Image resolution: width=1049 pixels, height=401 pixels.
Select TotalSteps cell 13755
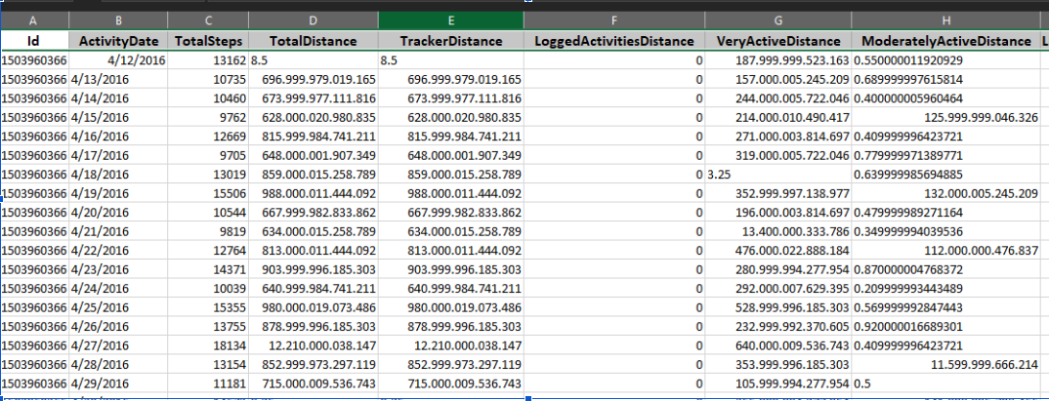click(x=208, y=327)
